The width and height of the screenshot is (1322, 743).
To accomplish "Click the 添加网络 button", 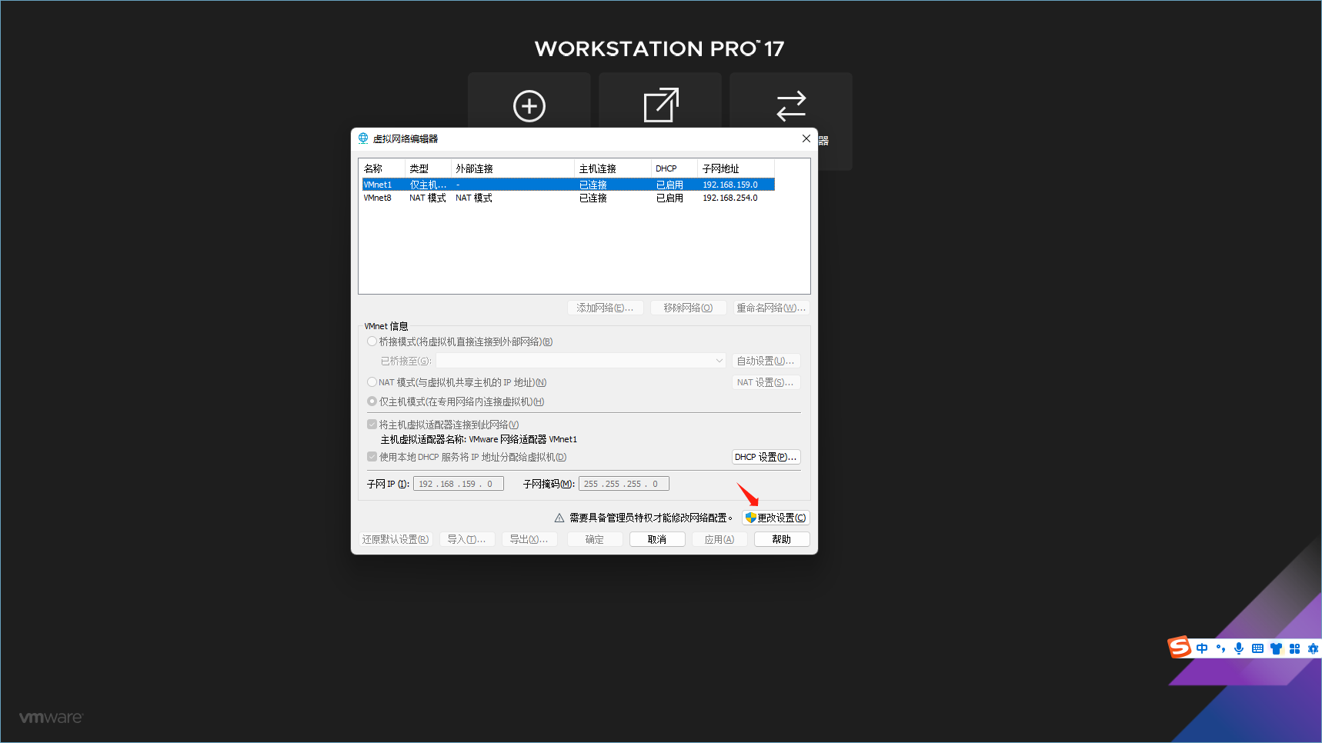I will click(x=605, y=308).
